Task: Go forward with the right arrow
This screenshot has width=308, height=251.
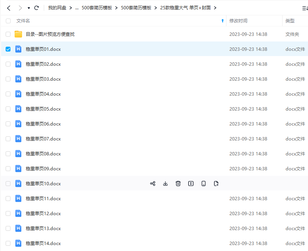Action: point(20,8)
